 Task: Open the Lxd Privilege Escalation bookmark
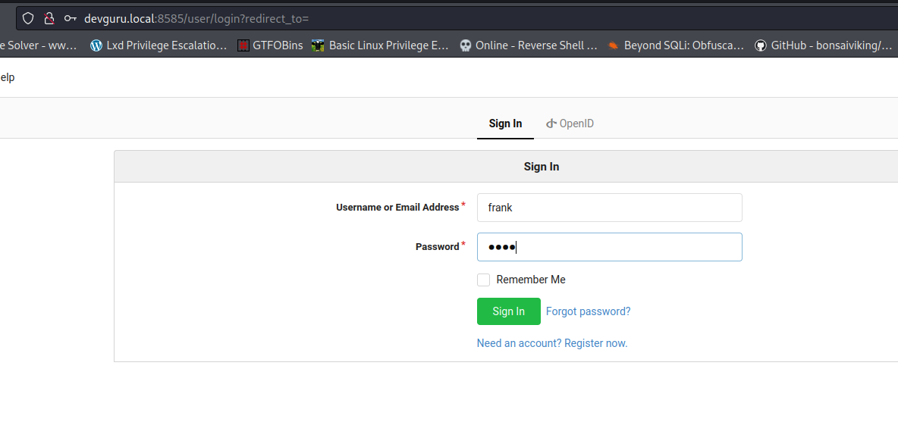click(x=159, y=45)
